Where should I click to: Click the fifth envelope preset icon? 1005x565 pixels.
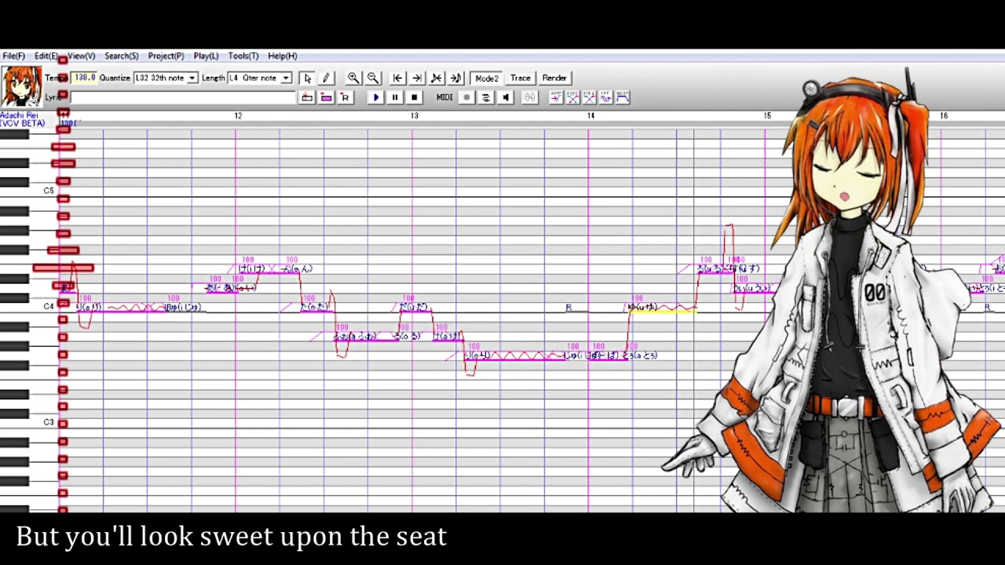point(623,97)
